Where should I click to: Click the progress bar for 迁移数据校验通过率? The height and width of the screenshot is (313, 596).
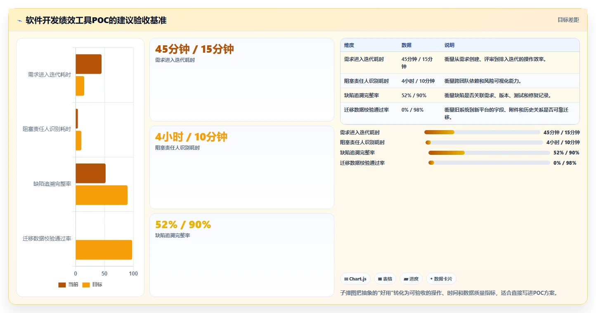point(489,163)
